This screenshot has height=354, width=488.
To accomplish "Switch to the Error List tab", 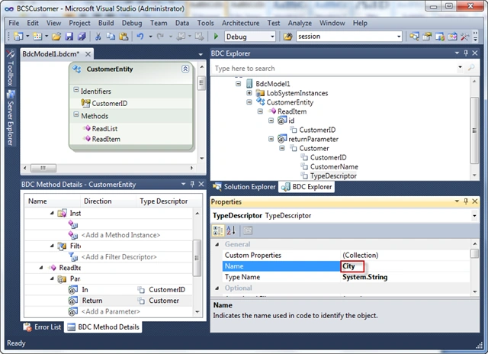I will (x=43, y=327).
